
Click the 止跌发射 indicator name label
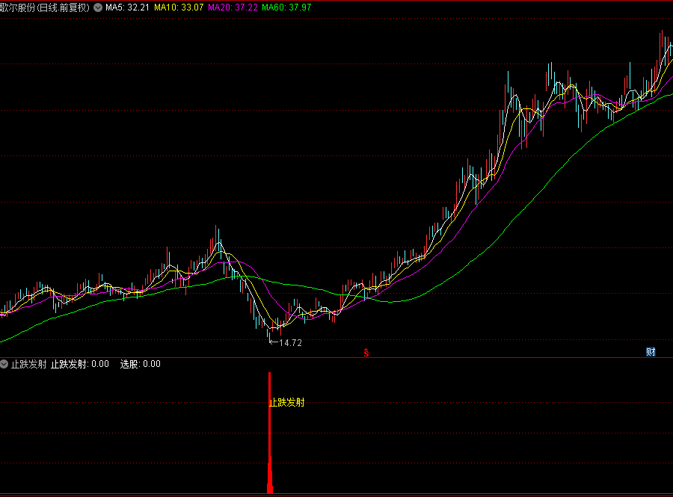(28, 364)
